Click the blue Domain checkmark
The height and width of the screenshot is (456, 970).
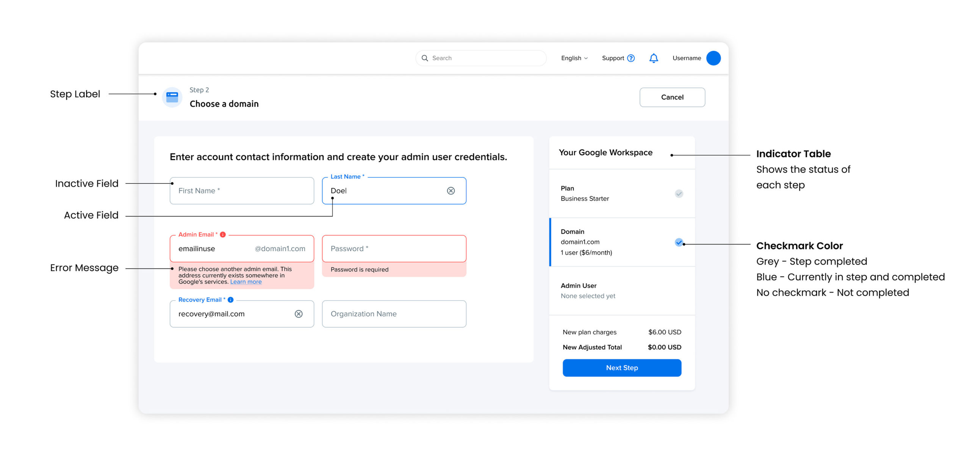point(679,242)
